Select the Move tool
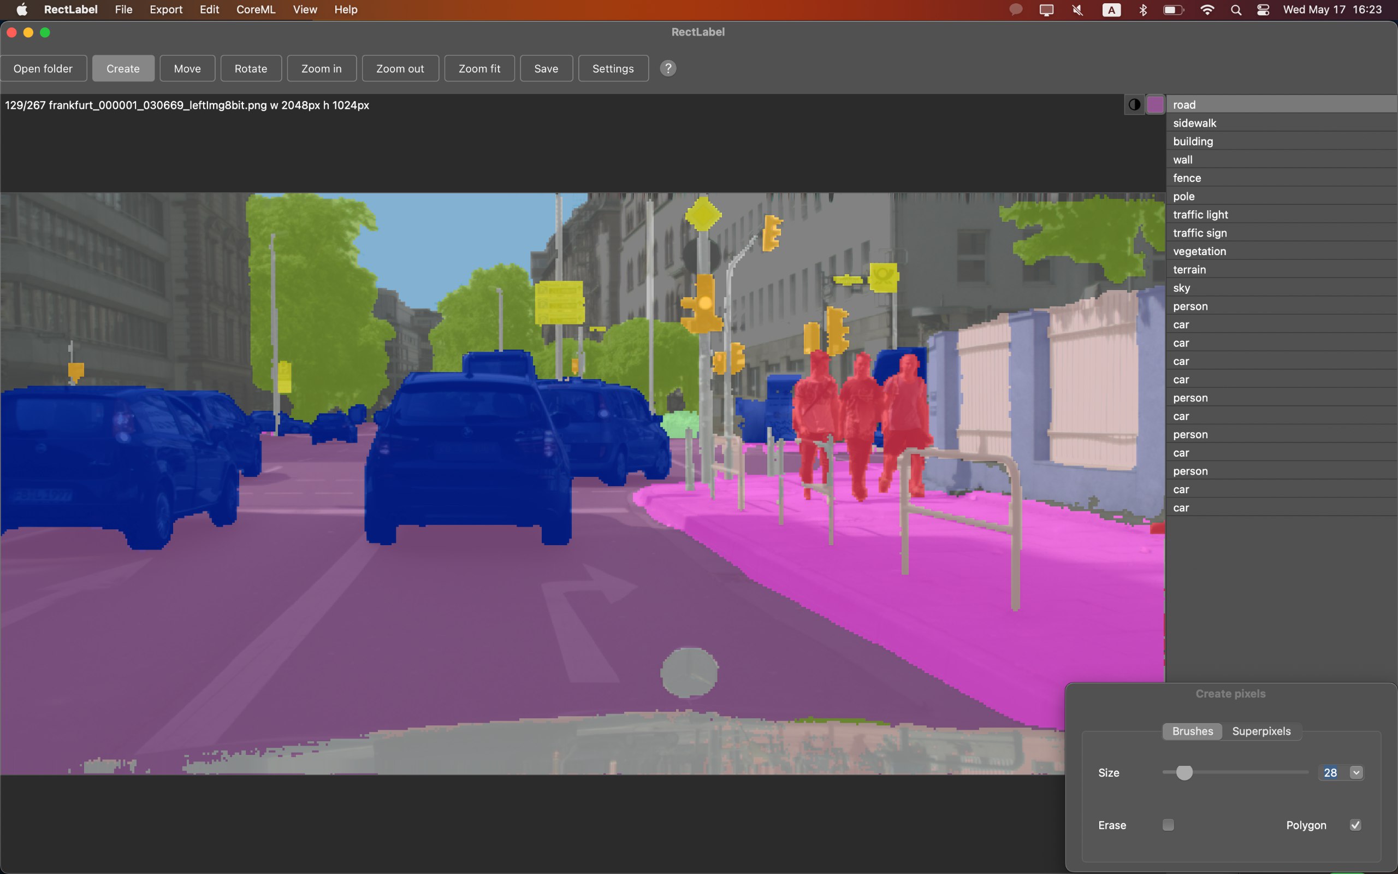The image size is (1398, 874). click(x=187, y=68)
